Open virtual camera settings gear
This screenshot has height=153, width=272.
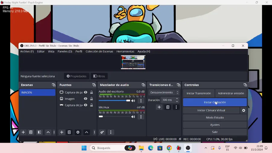point(244,110)
